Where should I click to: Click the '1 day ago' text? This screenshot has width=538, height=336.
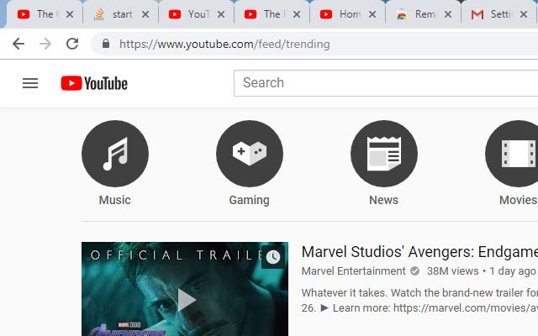(x=513, y=271)
